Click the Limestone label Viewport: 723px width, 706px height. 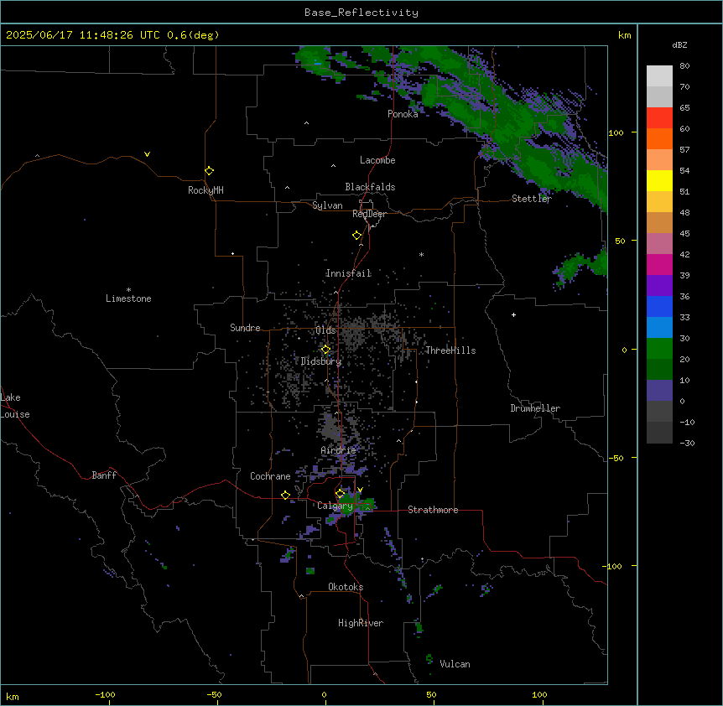tap(128, 298)
